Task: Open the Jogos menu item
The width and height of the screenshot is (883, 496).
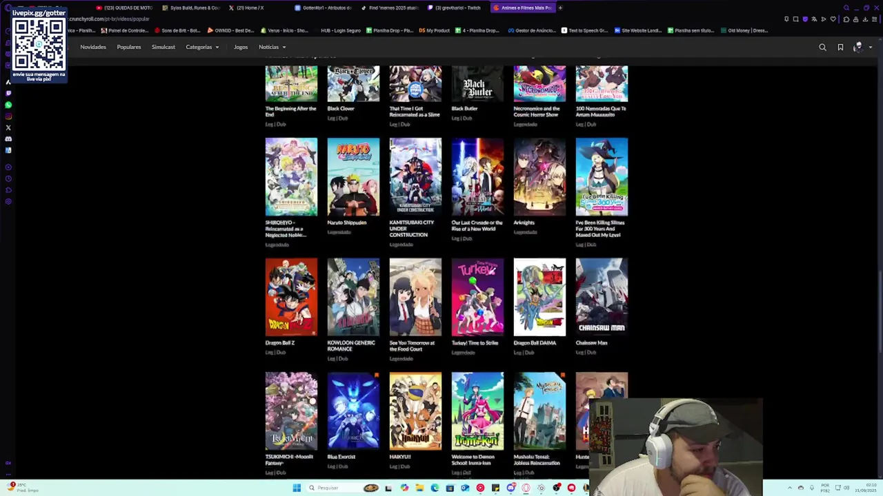Action: click(x=241, y=47)
